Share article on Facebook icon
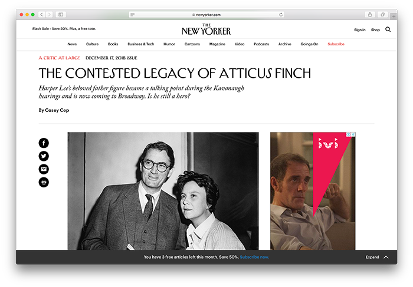Image resolution: width=413 pixels, height=287 pixels. (x=44, y=143)
